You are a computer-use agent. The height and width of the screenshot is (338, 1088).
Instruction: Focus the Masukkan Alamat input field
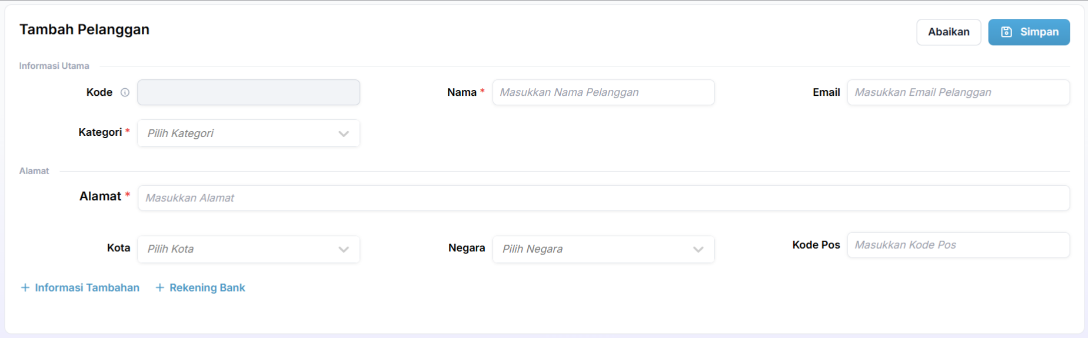pos(603,198)
